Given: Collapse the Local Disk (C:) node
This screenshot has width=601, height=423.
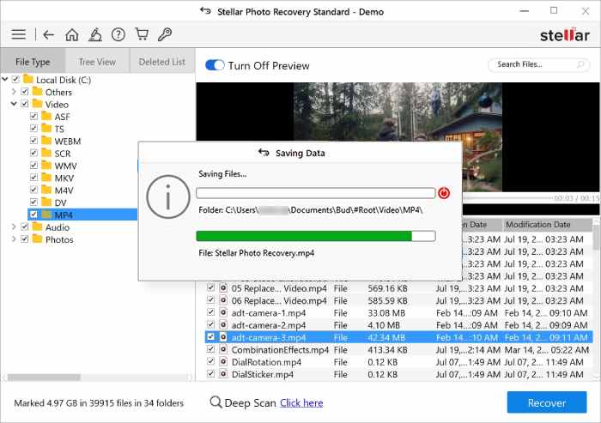Looking at the screenshot, I should 5,79.
